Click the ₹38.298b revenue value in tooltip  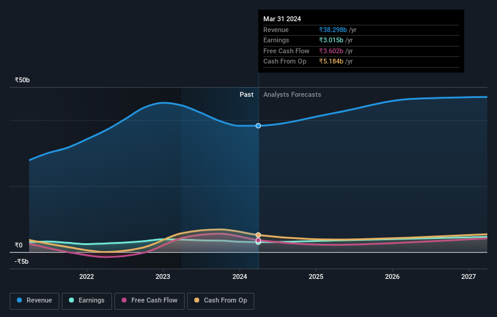333,30
